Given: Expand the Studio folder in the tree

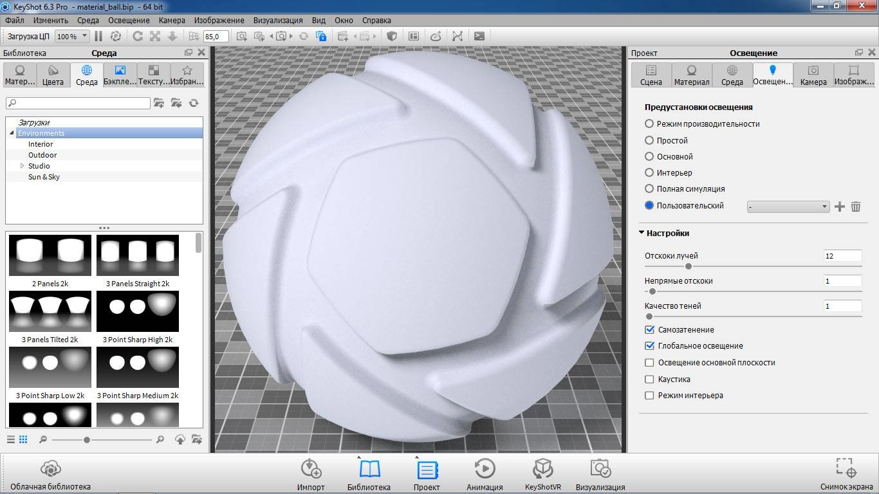Looking at the screenshot, I should click(22, 166).
